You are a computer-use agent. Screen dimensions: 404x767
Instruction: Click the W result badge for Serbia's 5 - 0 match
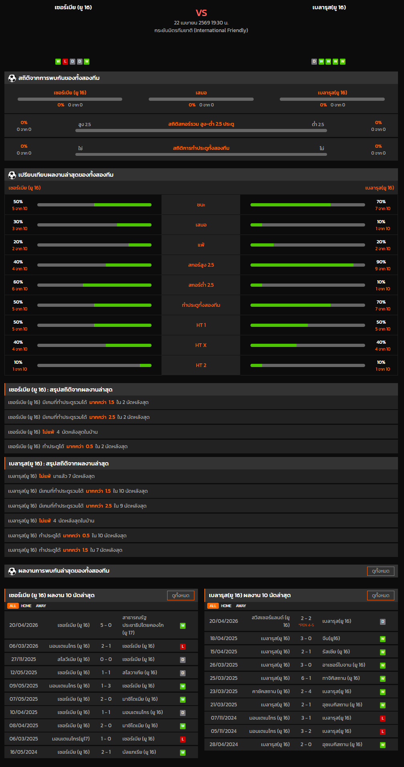pyautogui.click(x=183, y=626)
